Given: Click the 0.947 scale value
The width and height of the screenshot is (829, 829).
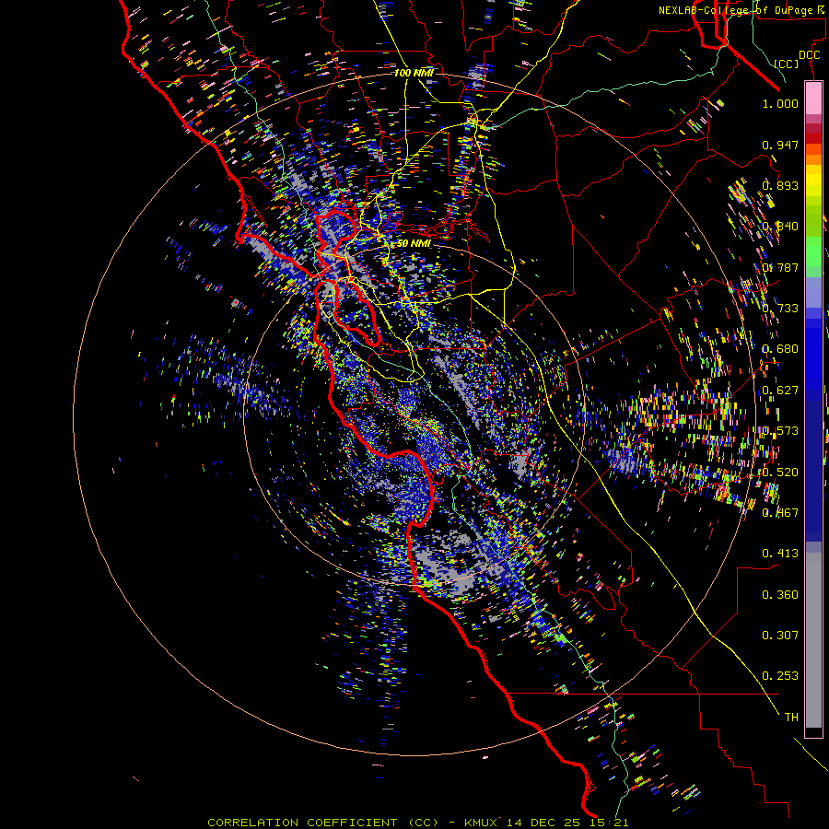Looking at the screenshot, I should tap(780, 145).
